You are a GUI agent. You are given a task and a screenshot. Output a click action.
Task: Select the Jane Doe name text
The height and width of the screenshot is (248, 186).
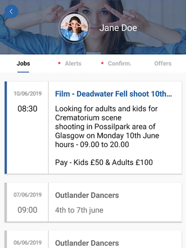pyautogui.click(x=118, y=28)
